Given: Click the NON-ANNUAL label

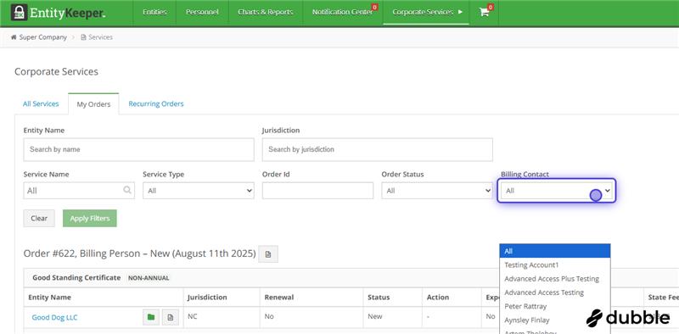Looking at the screenshot, I should [x=149, y=278].
